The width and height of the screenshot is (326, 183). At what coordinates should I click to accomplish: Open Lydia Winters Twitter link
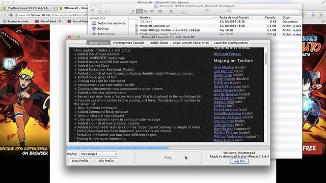[224, 125]
